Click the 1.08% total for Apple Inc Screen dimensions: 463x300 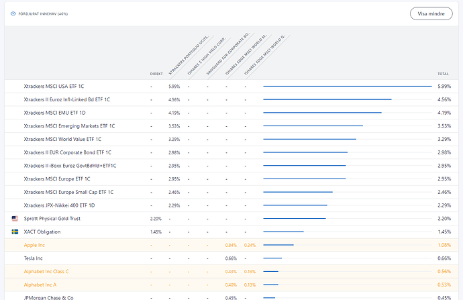(444, 245)
